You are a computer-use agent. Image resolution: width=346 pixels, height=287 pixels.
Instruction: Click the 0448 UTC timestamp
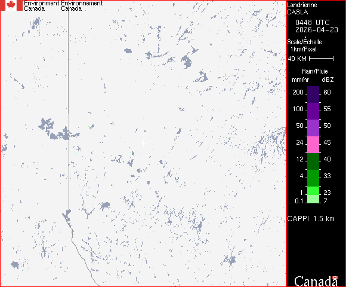coord(312,23)
